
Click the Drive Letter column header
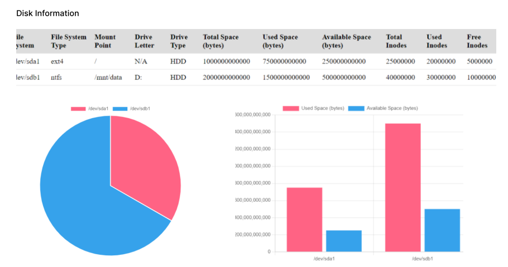pos(144,41)
